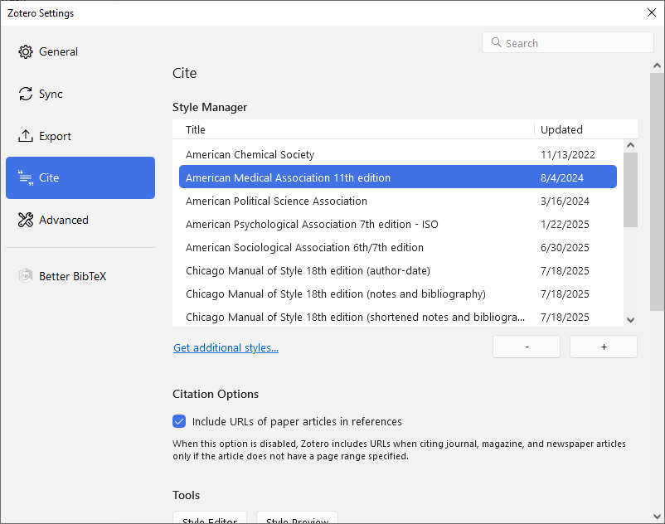
Task: Open the Style Preview button
Action: click(298, 517)
